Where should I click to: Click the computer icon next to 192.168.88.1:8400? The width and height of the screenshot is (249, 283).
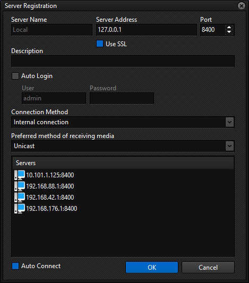tap(20, 186)
